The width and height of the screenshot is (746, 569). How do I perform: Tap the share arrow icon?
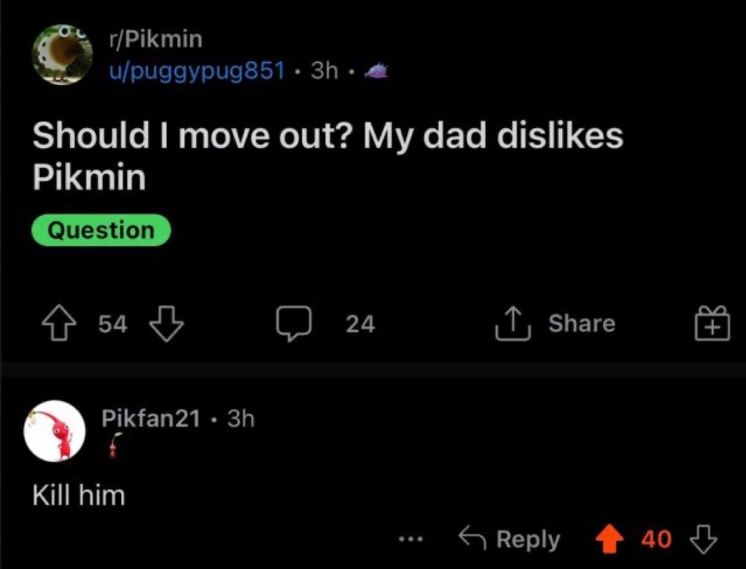[x=514, y=324]
